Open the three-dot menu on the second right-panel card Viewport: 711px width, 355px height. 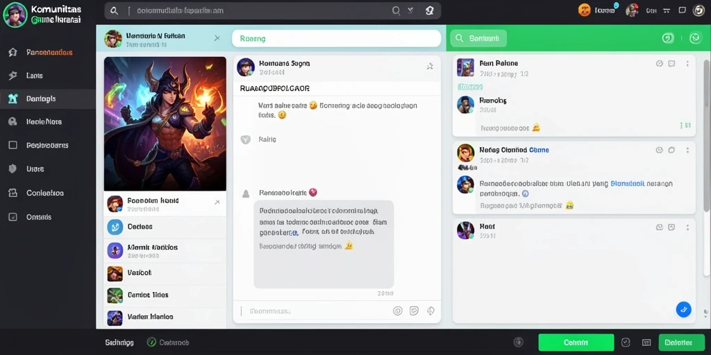click(687, 150)
